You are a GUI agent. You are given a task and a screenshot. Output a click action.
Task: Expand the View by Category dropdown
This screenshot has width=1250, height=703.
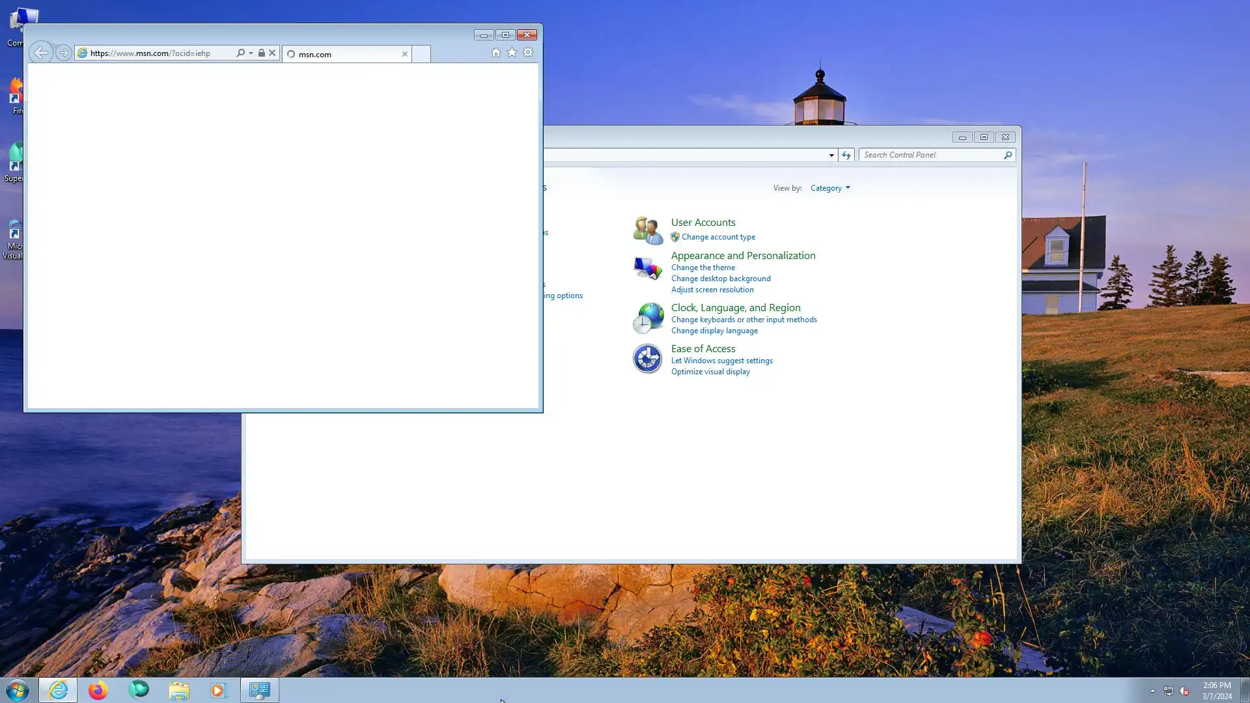tap(830, 188)
